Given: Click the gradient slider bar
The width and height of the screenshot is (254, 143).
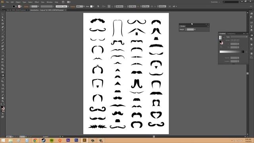Looking at the screenshot, I should [x=232, y=52].
